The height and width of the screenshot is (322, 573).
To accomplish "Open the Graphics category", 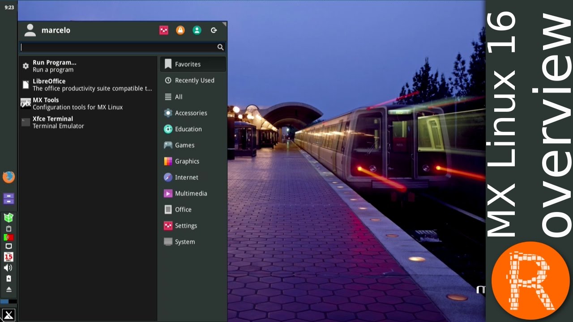I will tap(193, 161).
